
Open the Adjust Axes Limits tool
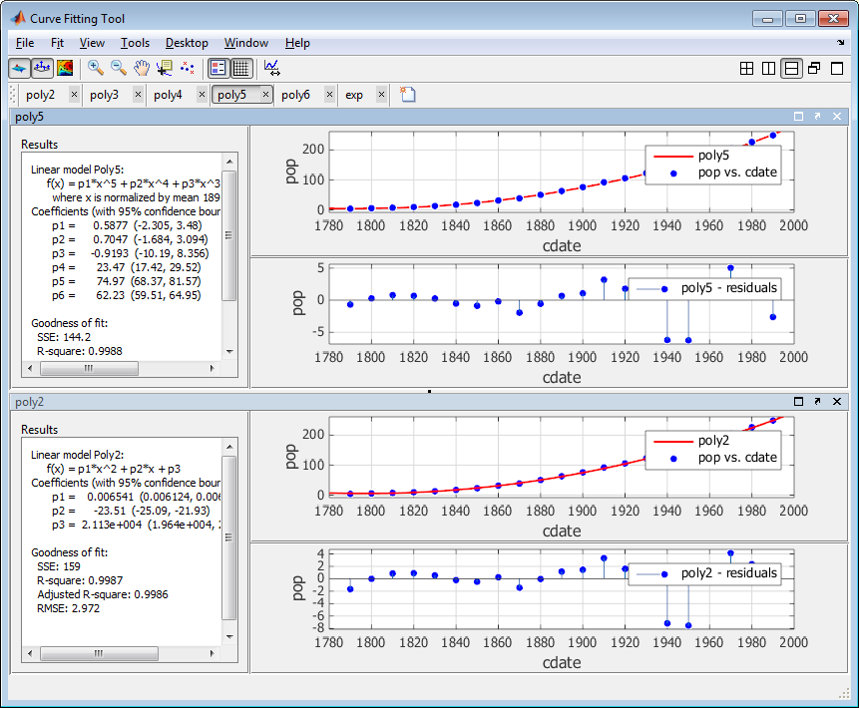272,68
